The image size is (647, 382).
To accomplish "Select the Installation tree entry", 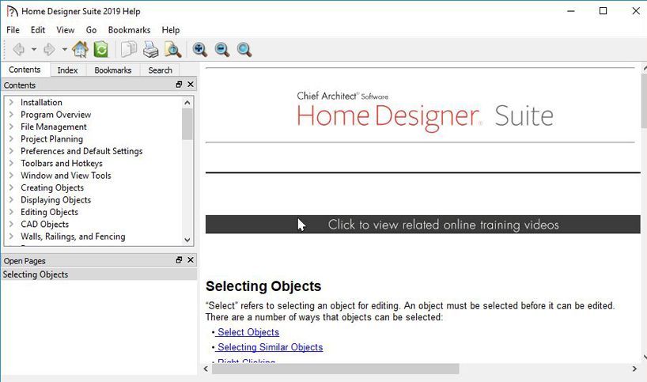I will (41, 102).
